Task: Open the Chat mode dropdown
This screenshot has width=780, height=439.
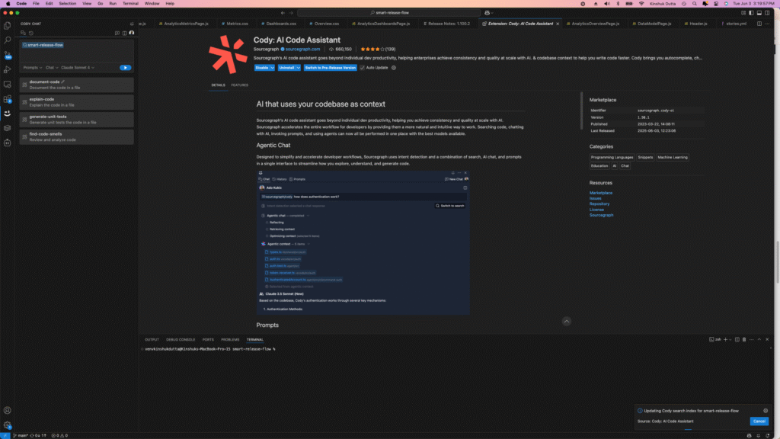Action: click(52, 68)
